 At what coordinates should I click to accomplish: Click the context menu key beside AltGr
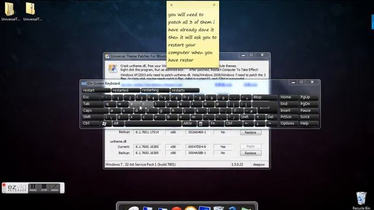pos(201,124)
